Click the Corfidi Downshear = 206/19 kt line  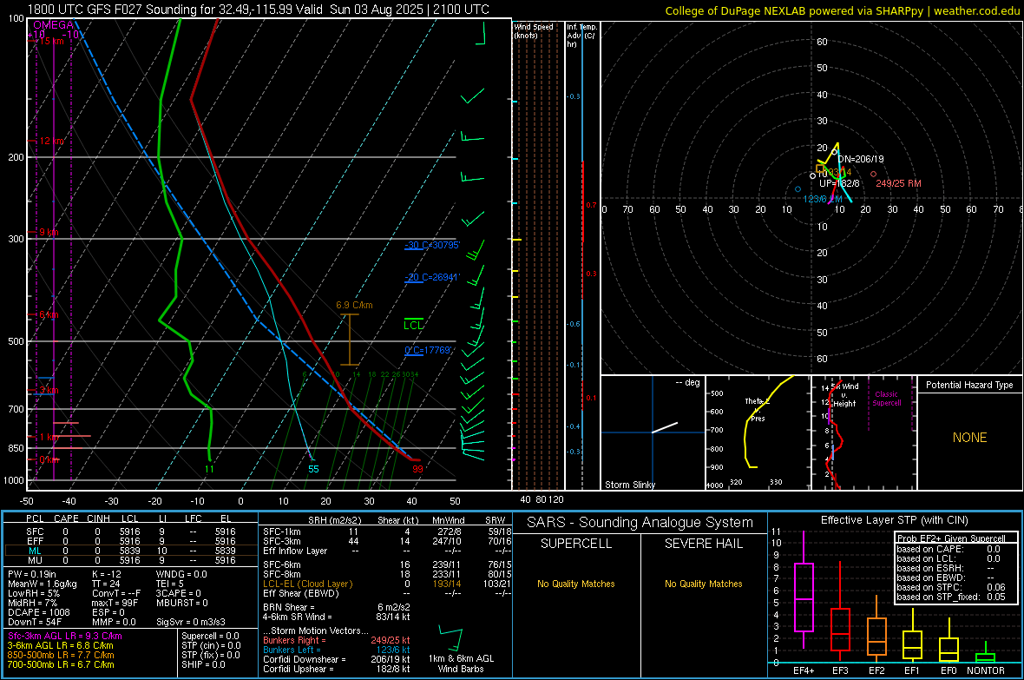pyautogui.click(x=337, y=659)
